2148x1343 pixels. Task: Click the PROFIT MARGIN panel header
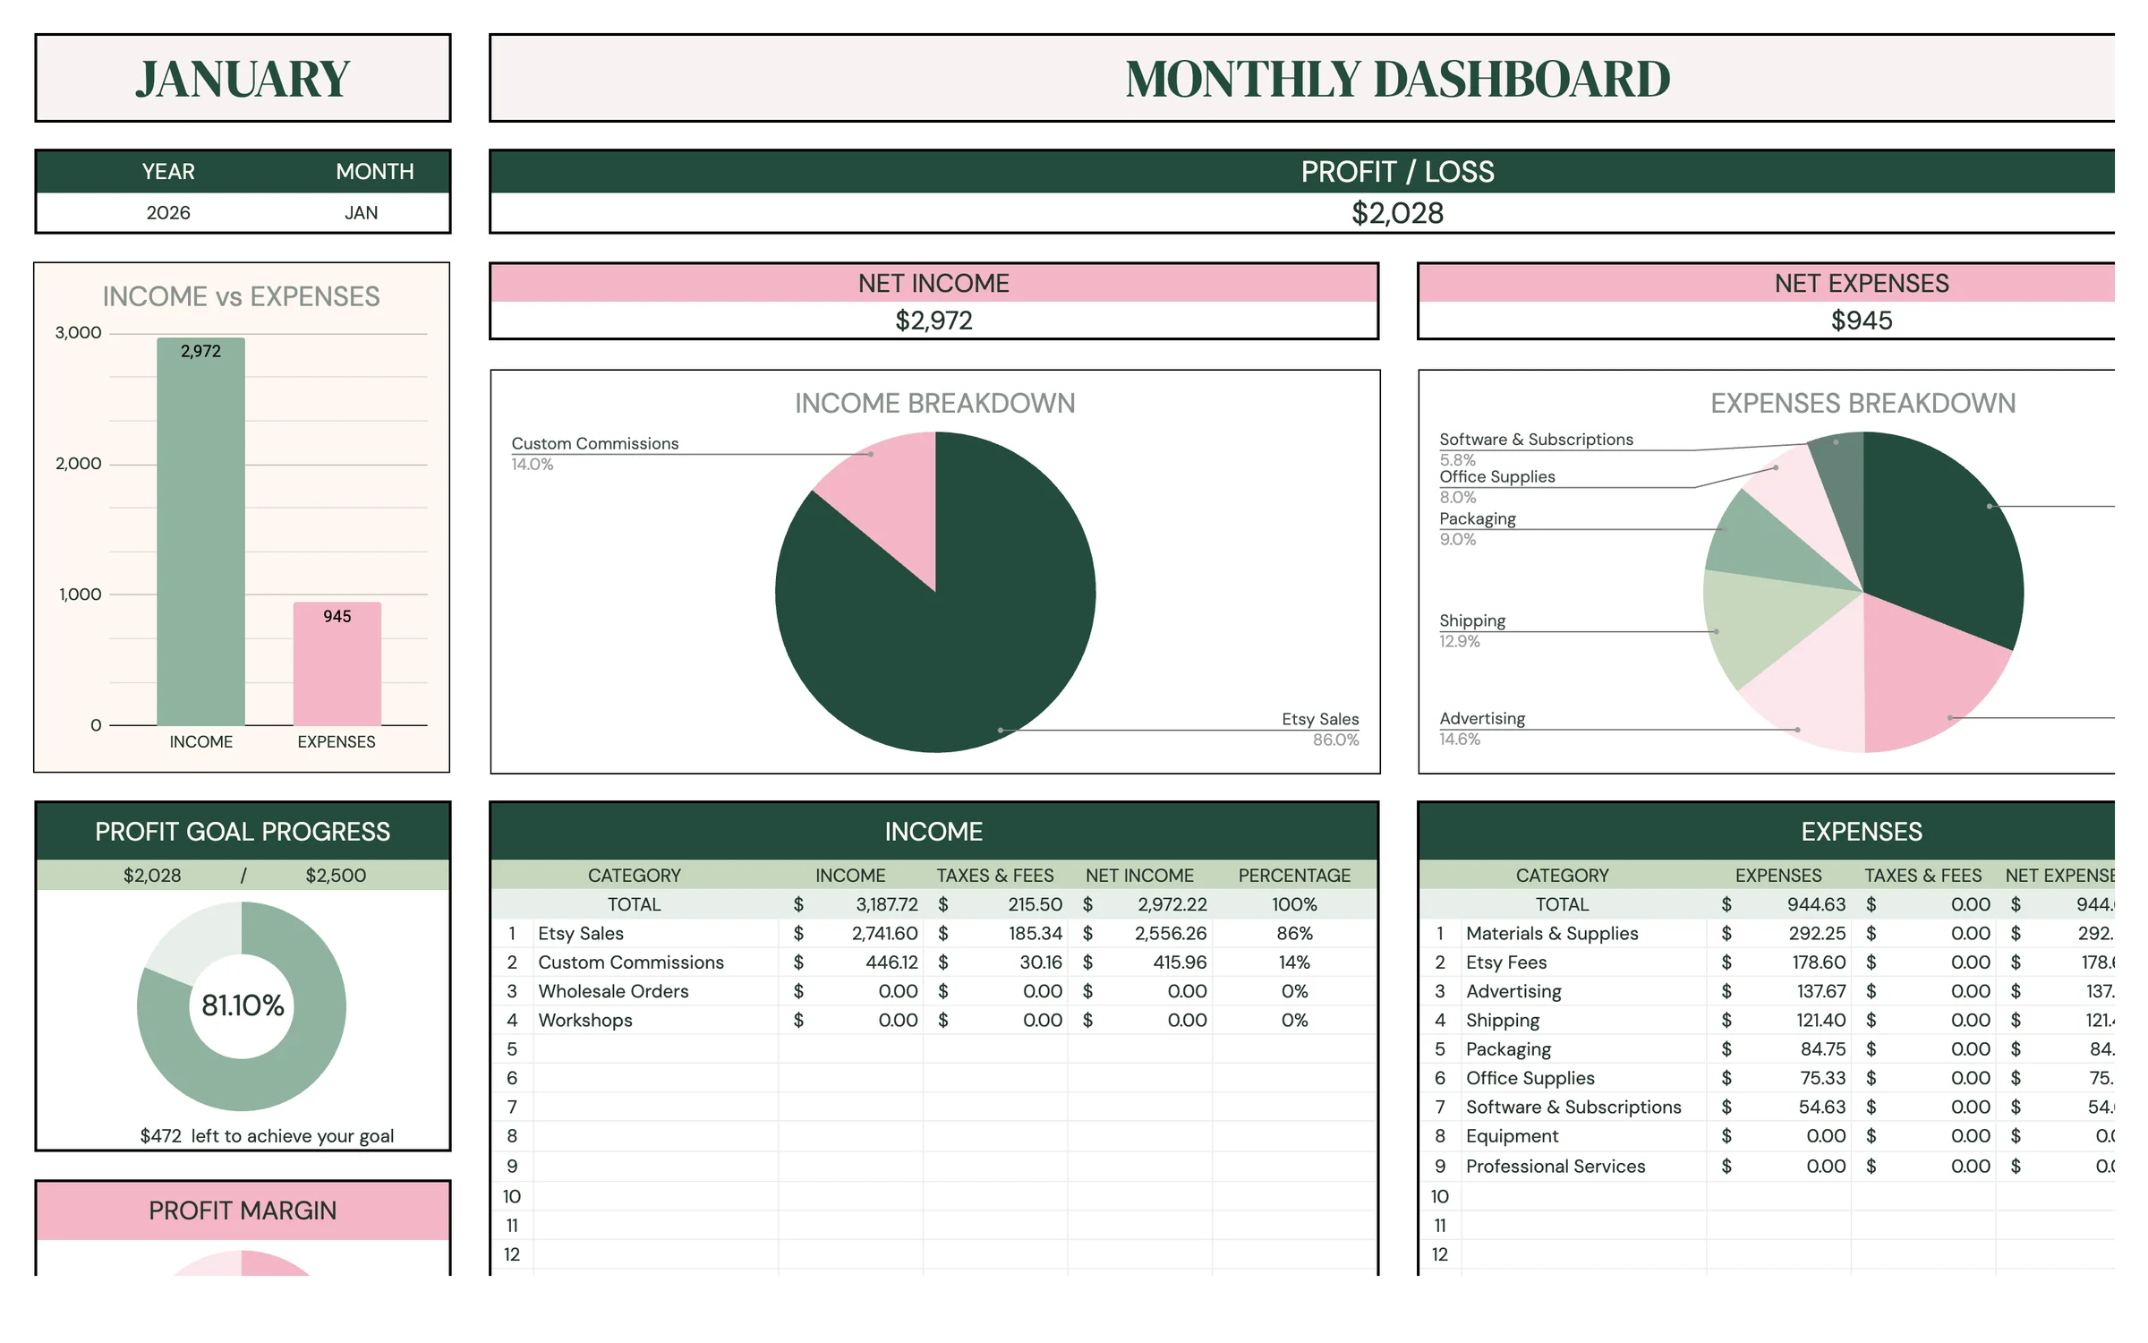[x=243, y=1210]
